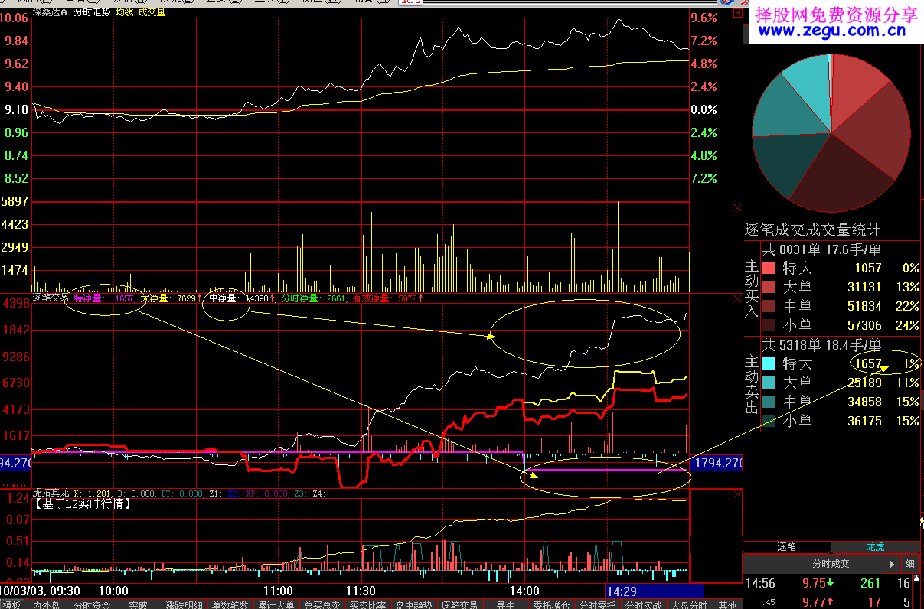This screenshot has width=924, height=609.
Task: Close the volume sub-chart with its red x
Action: click(x=738, y=207)
